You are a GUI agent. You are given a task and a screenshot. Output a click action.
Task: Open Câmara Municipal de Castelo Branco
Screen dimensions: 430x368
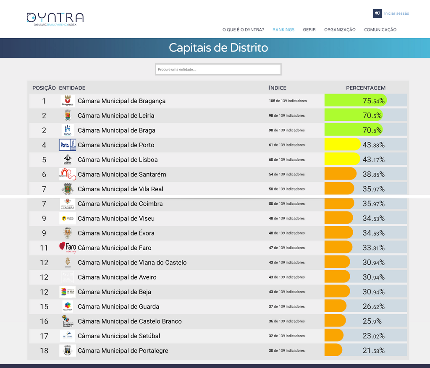pos(129,321)
